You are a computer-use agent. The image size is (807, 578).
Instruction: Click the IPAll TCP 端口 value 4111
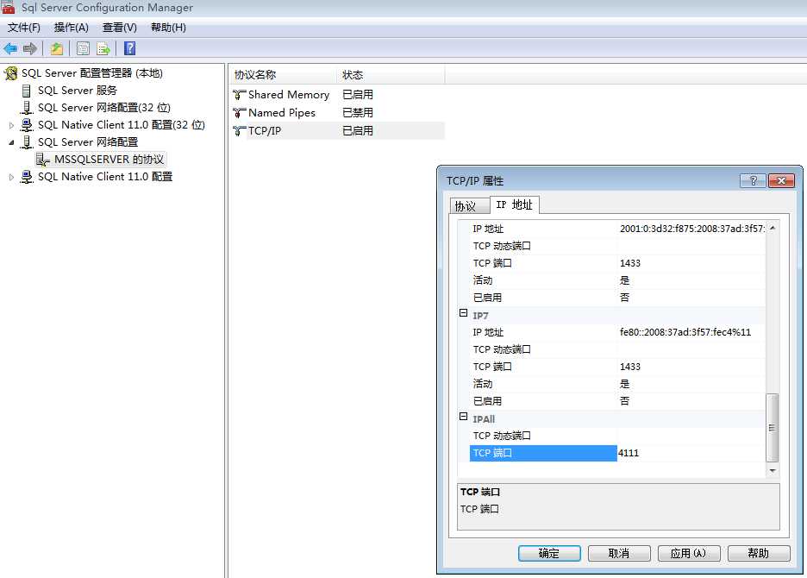point(691,453)
